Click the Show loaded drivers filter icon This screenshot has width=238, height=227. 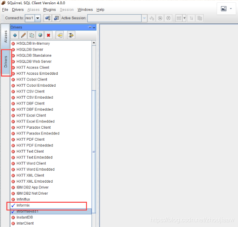[71, 35]
